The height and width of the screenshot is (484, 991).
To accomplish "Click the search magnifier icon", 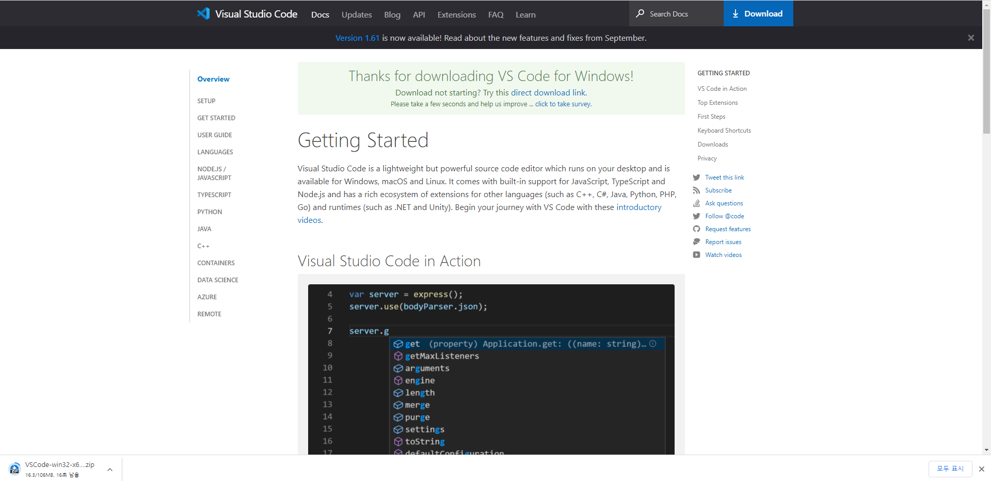I will 640,13.
